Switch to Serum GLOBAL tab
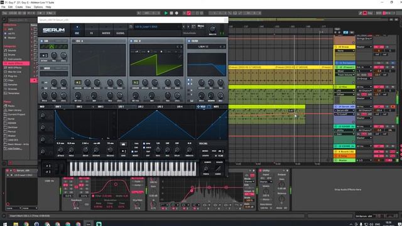 tap(120, 30)
